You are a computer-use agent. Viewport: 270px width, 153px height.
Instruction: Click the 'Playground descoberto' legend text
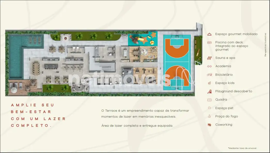234,91
